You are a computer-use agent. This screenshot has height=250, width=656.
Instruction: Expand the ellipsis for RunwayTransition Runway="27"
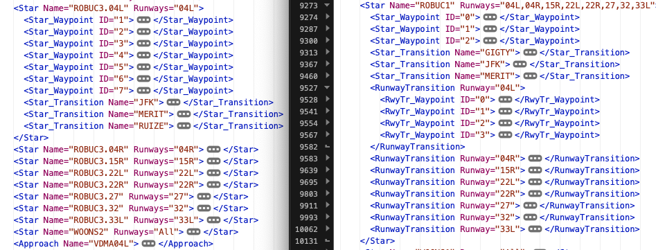click(530, 205)
